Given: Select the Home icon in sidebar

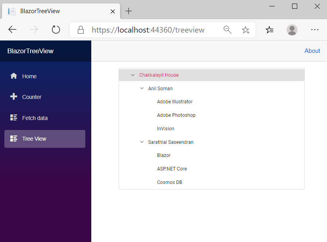Looking at the screenshot, I should (14, 76).
